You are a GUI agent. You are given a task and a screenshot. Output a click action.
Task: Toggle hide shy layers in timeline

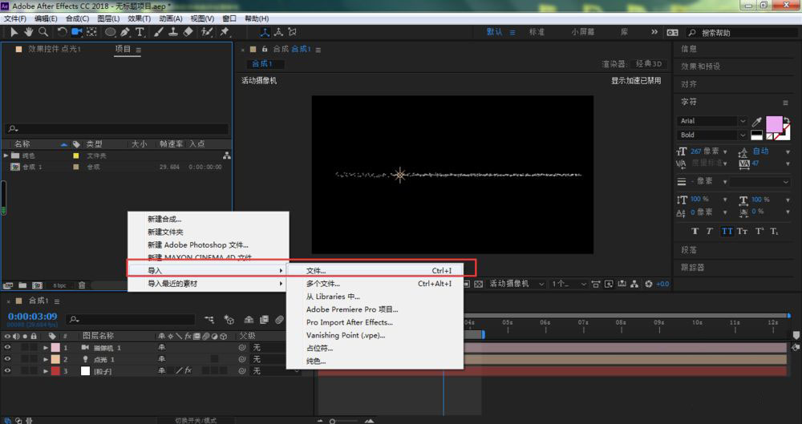pyautogui.click(x=249, y=320)
